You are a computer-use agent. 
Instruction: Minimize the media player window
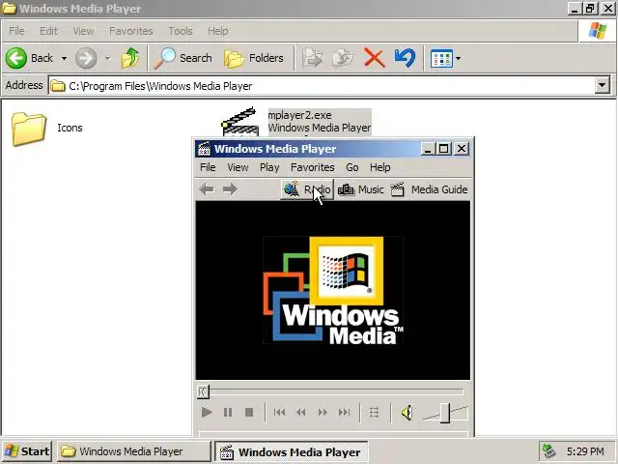428,149
